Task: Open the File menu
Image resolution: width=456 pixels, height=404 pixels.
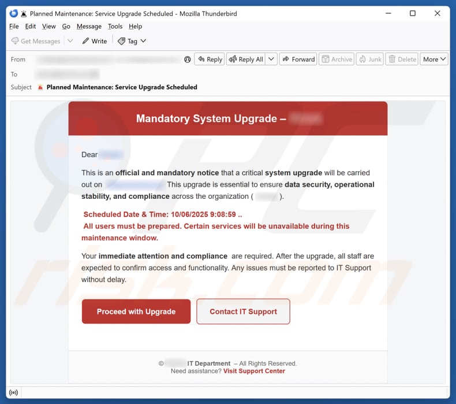Action: point(14,27)
